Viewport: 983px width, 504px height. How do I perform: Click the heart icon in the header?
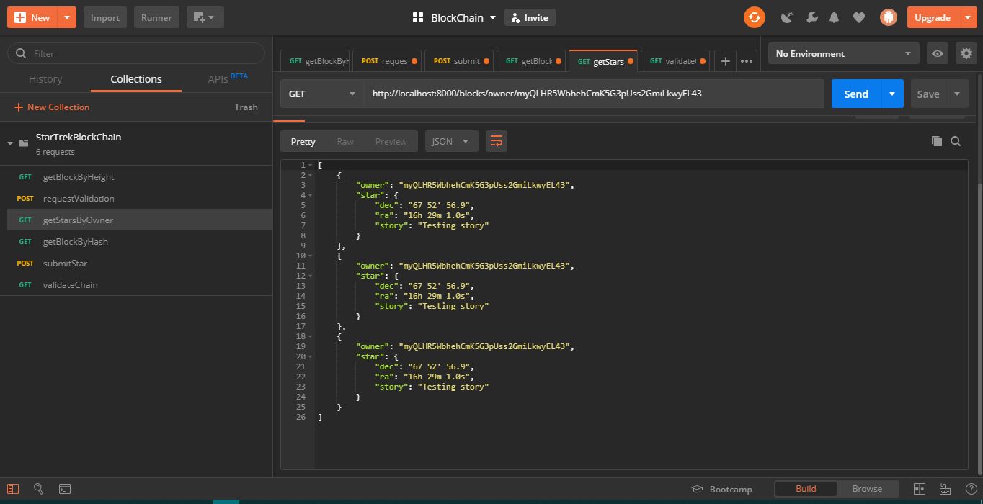858,17
